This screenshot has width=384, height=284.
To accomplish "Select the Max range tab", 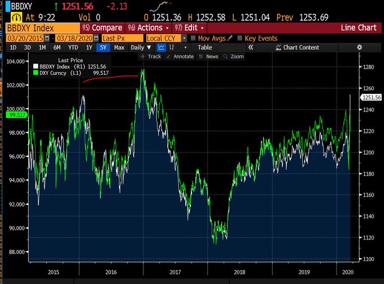I will click(x=119, y=47).
